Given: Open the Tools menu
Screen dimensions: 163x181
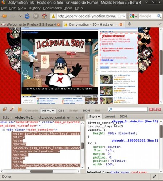Looking at the screenshot, I should click(x=68, y=8).
